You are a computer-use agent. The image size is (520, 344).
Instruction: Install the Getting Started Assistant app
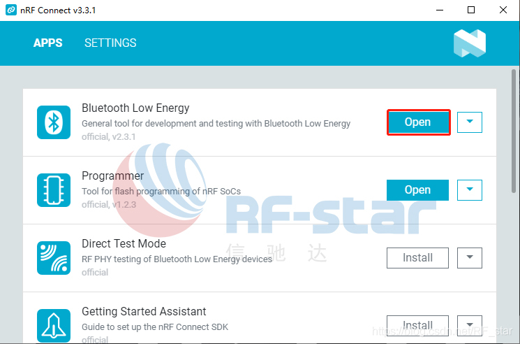(418, 325)
